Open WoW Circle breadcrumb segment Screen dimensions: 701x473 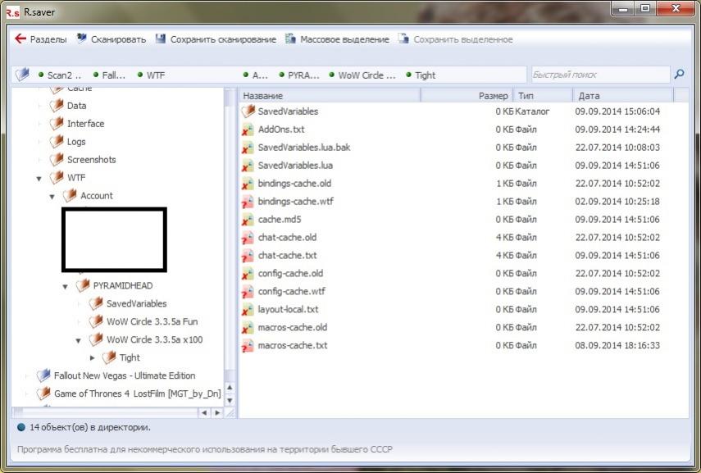[366, 75]
